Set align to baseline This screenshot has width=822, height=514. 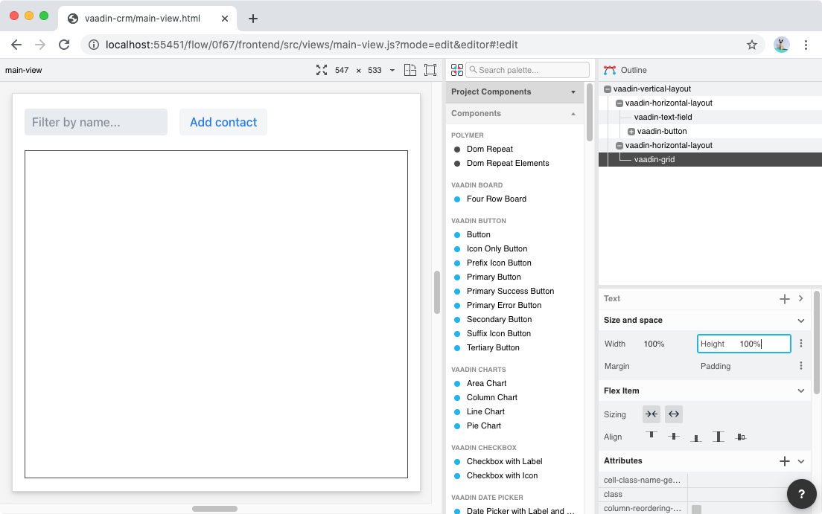[741, 437]
